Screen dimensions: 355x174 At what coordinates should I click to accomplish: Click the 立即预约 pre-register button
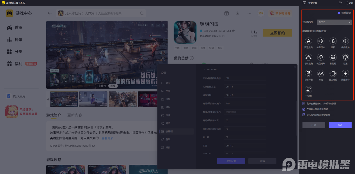coord(277,33)
